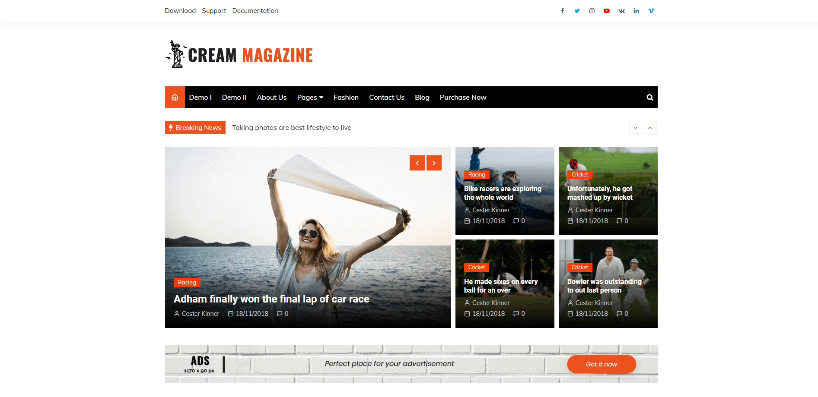Show next slide in featured slider
The image size is (818, 397).
pyautogui.click(x=434, y=163)
